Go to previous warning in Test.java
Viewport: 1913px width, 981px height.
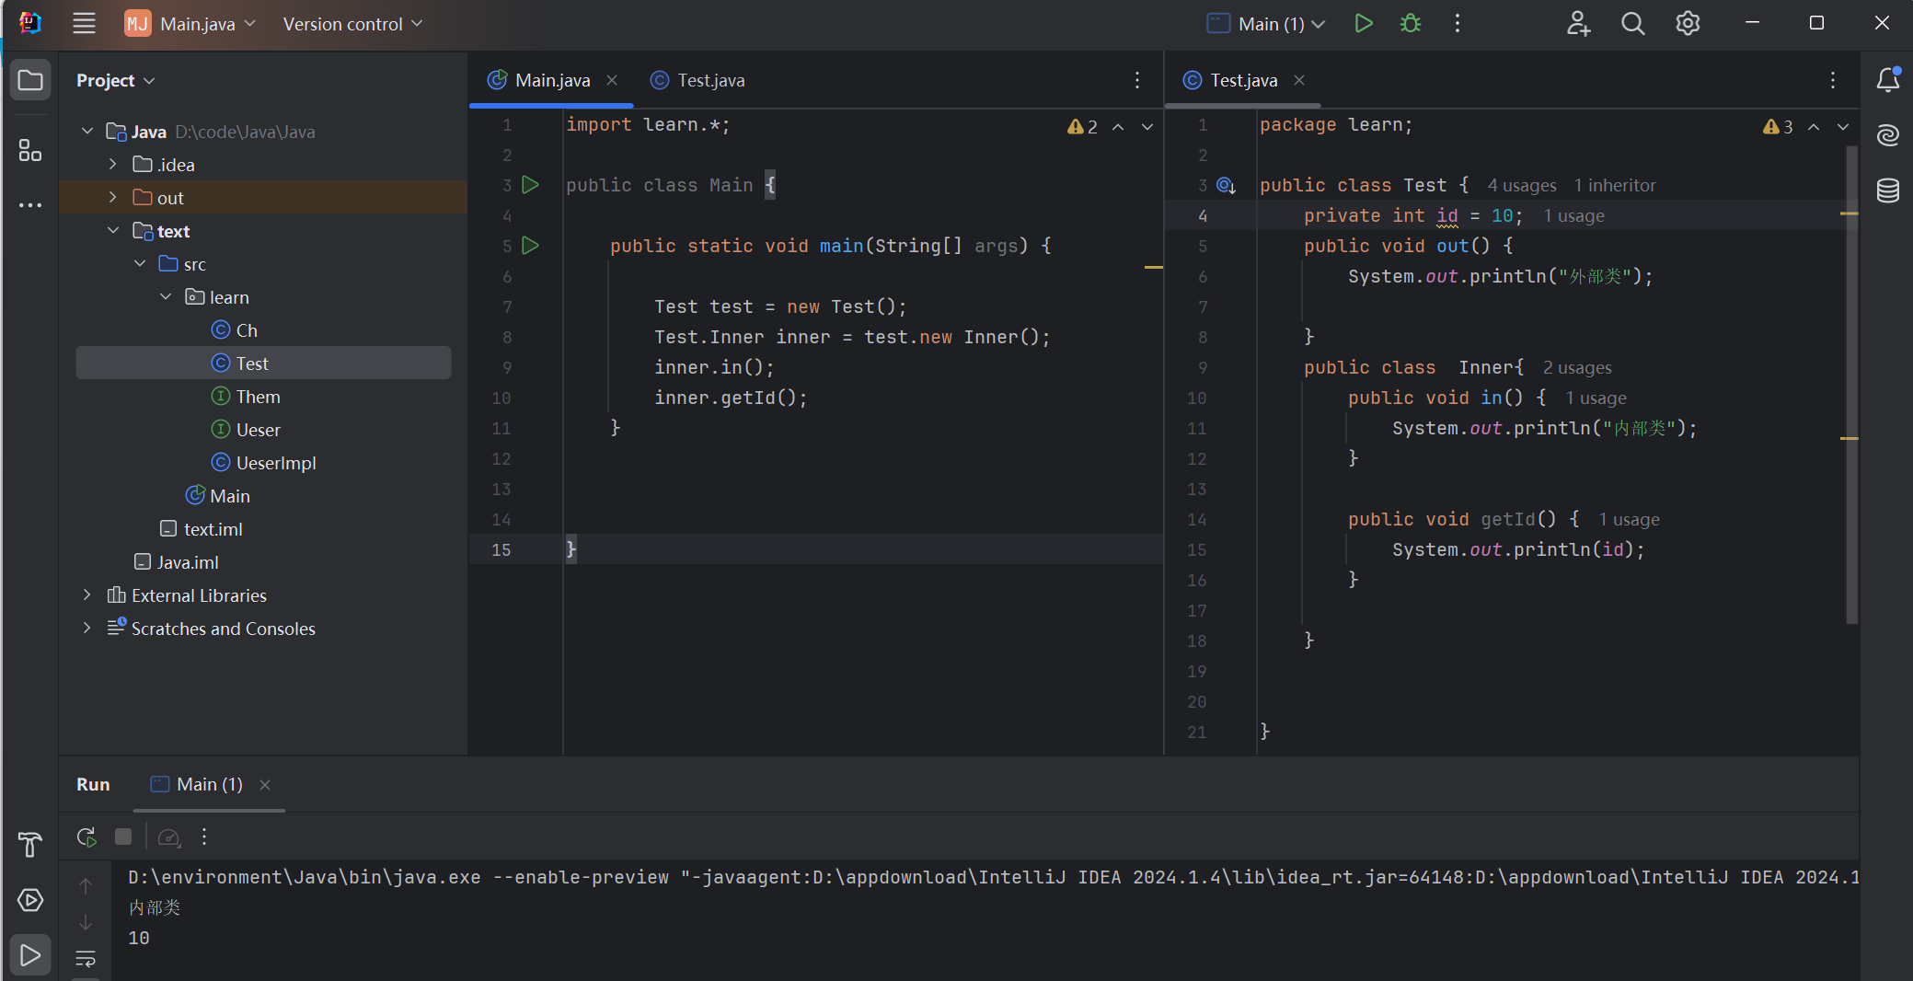pos(1814,127)
